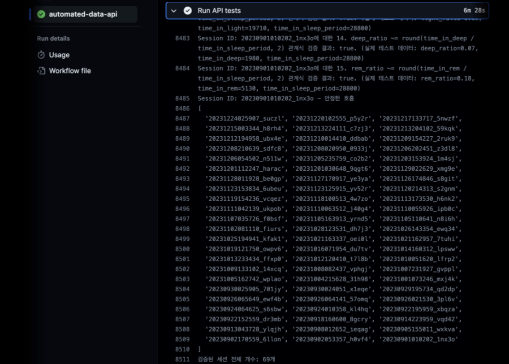Click session ID '20231110063512_j40g4'

pyautogui.click(x=332, y=209)
